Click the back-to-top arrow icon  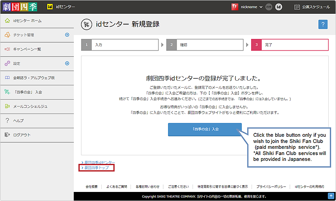[x=331, y=196]
